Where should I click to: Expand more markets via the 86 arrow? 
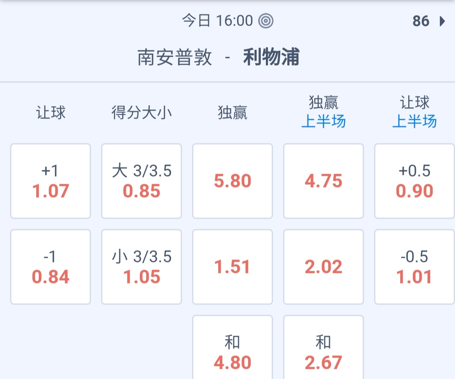click(x=442, y=21)
